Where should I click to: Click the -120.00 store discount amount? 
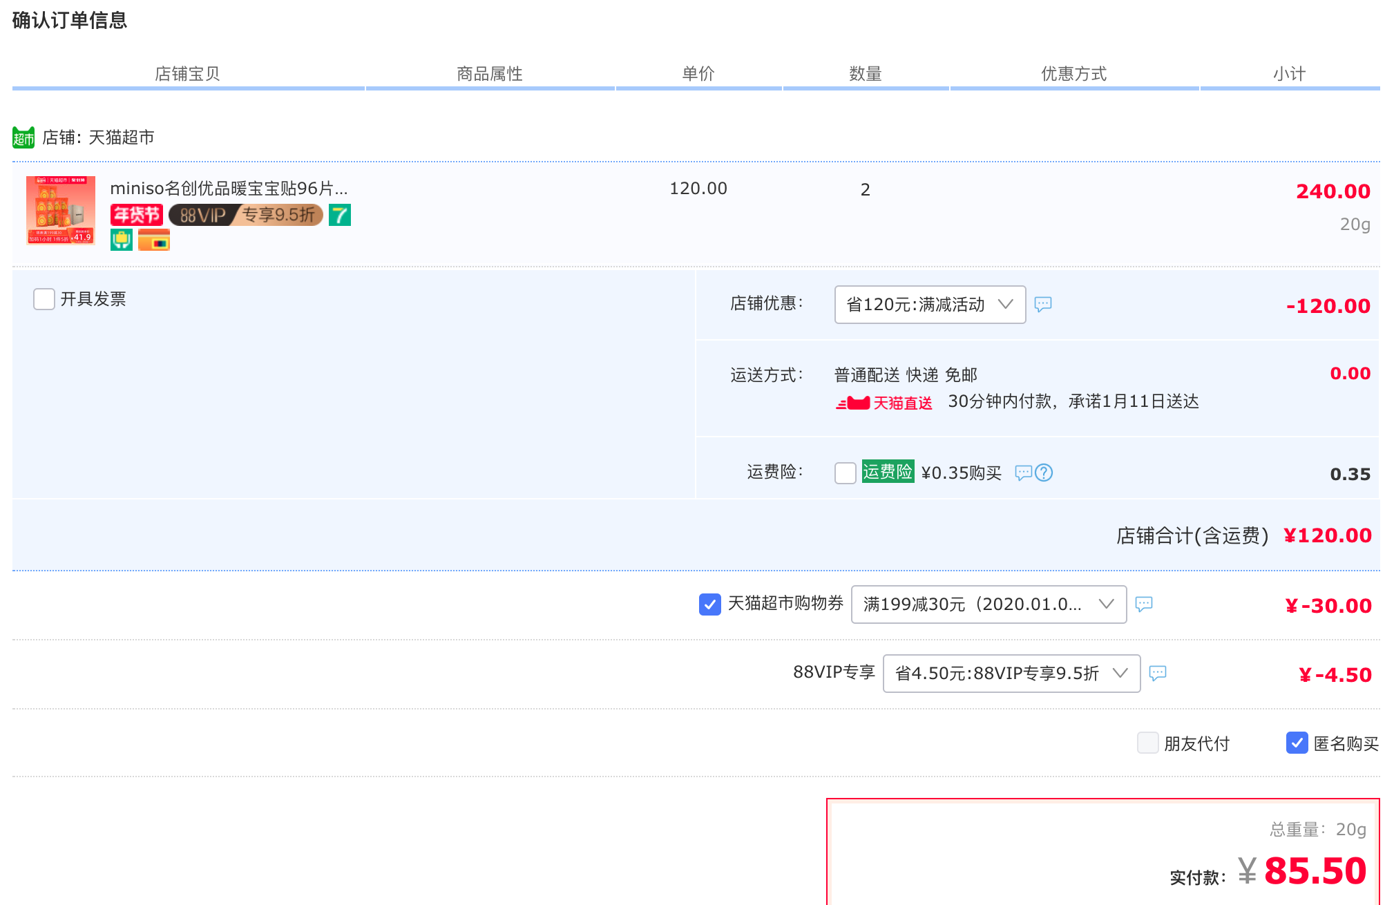[x=1328, y=306]
